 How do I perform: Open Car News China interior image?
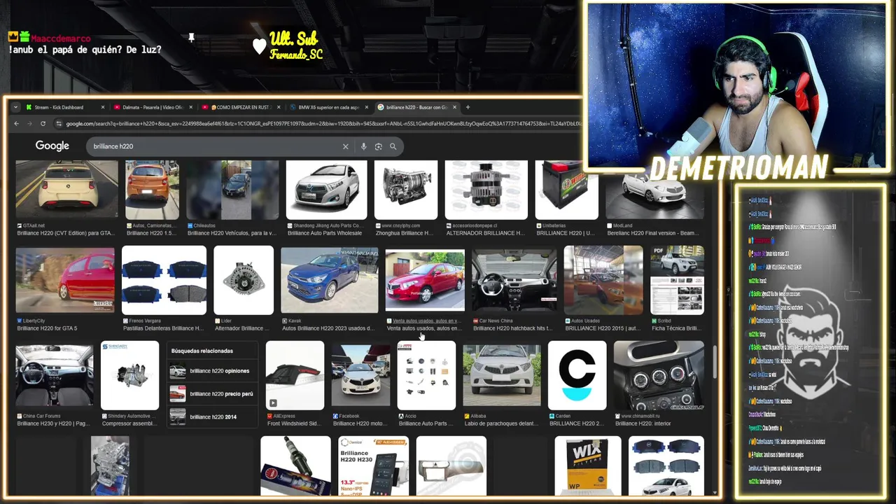[x=514, y=280]
